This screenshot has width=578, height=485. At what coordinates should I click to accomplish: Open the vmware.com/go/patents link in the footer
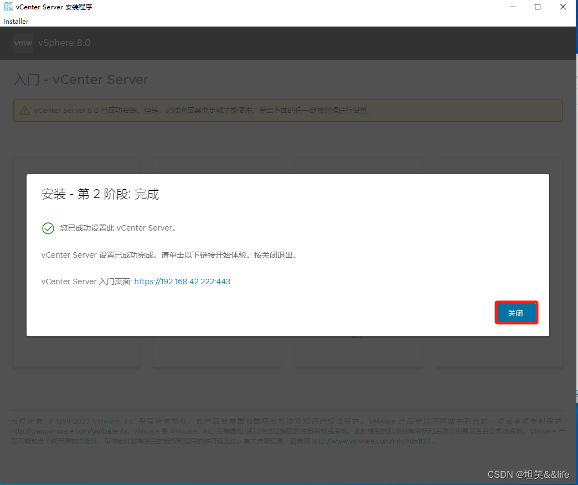69,431
